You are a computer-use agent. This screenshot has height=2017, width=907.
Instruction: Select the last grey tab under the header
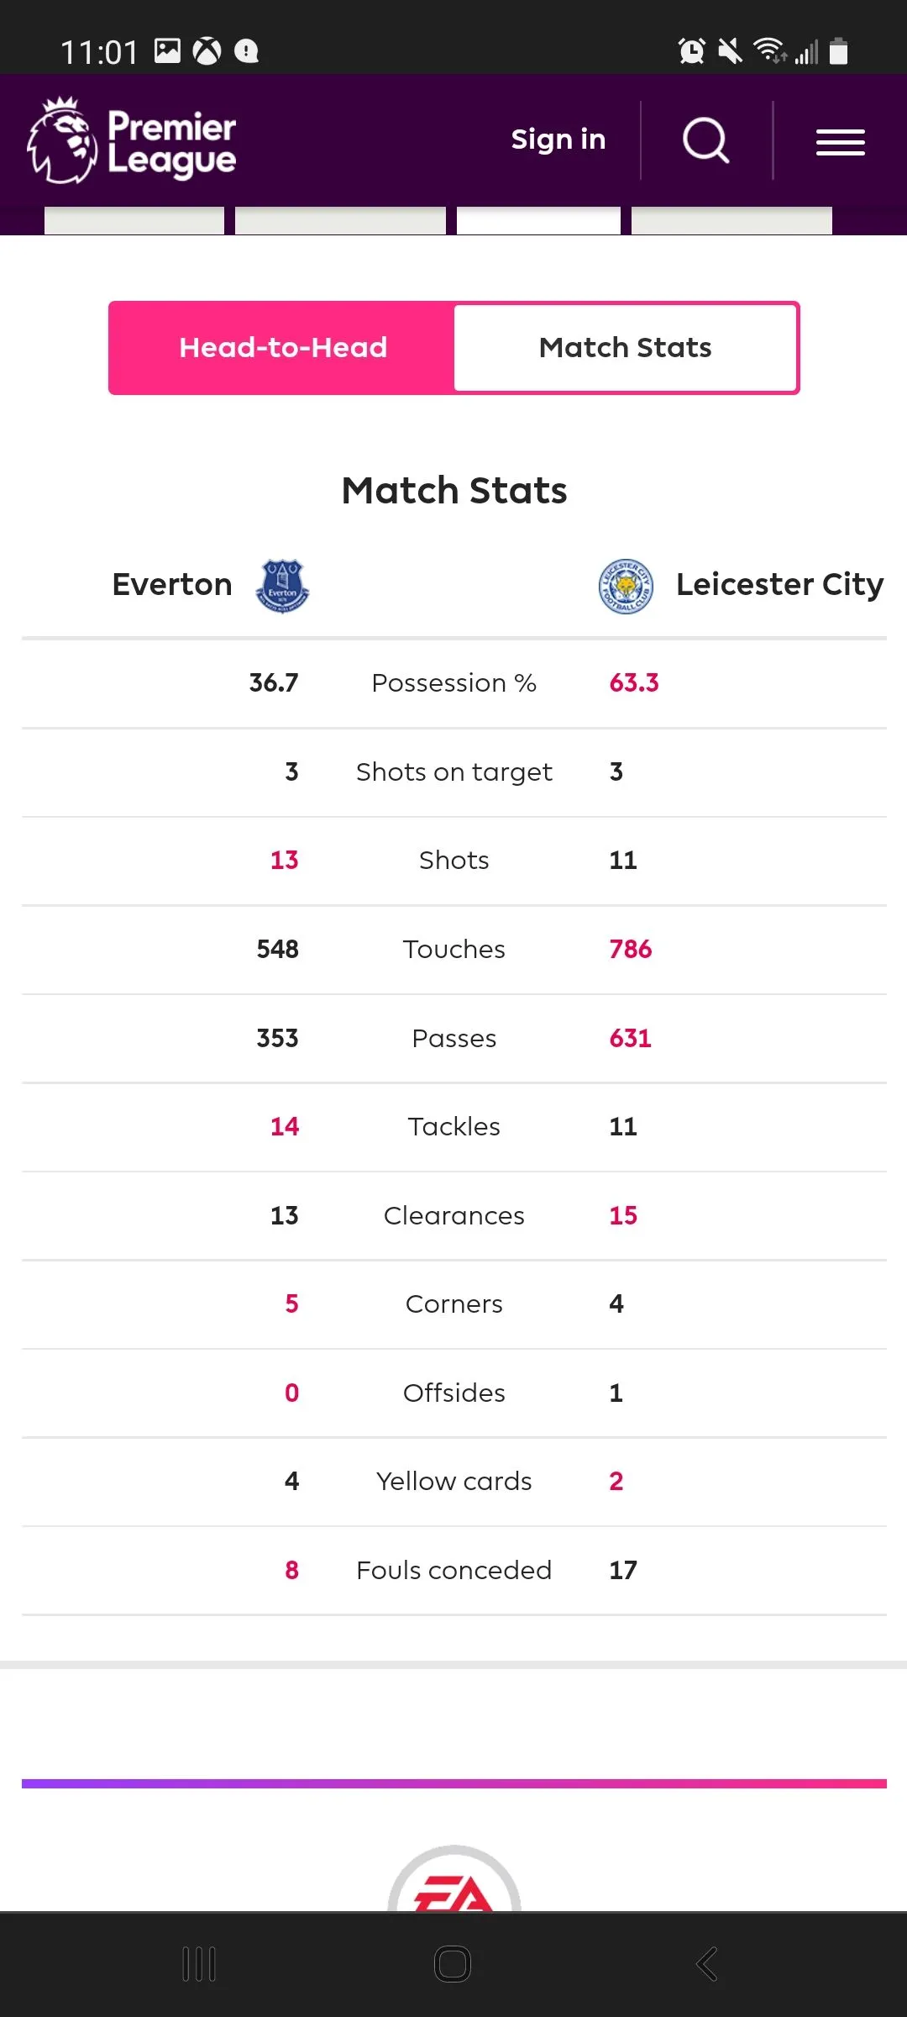pyautogui.click(x=731, y=220)
